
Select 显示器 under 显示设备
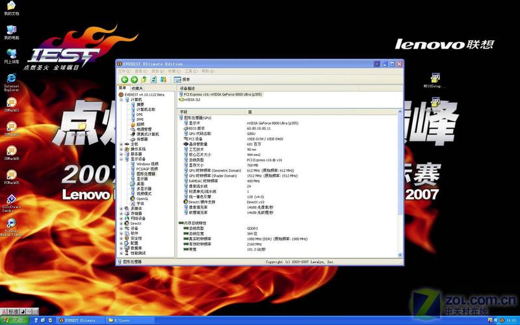click(142, 179)
